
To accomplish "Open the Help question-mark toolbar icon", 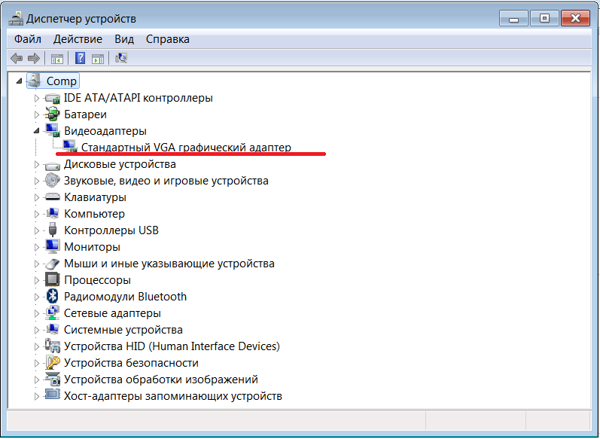I will point(80,59).
